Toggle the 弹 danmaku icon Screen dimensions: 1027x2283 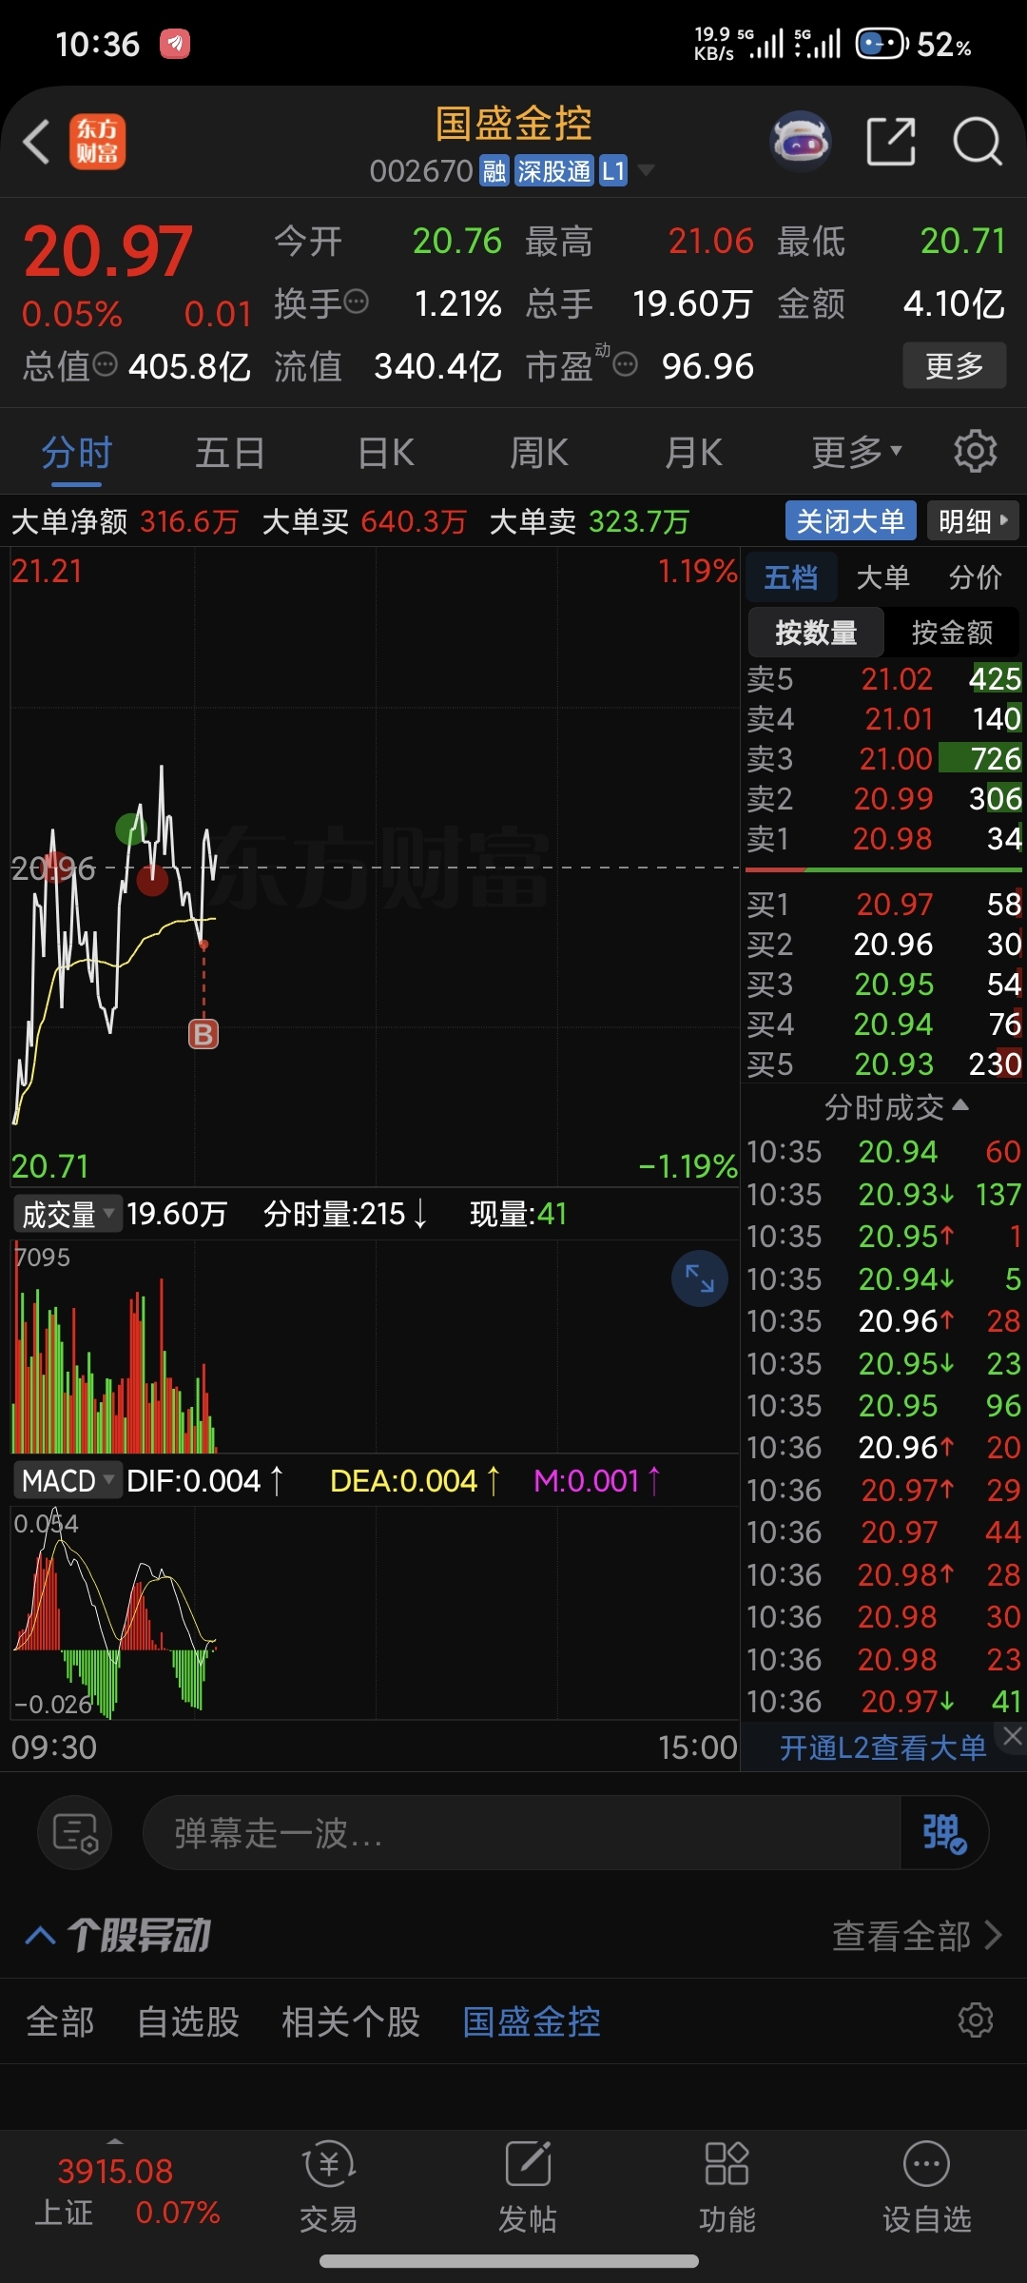click(943, 1832)
